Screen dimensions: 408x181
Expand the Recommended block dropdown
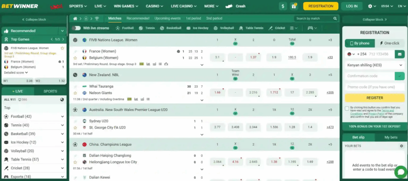(x=63, y=31)
